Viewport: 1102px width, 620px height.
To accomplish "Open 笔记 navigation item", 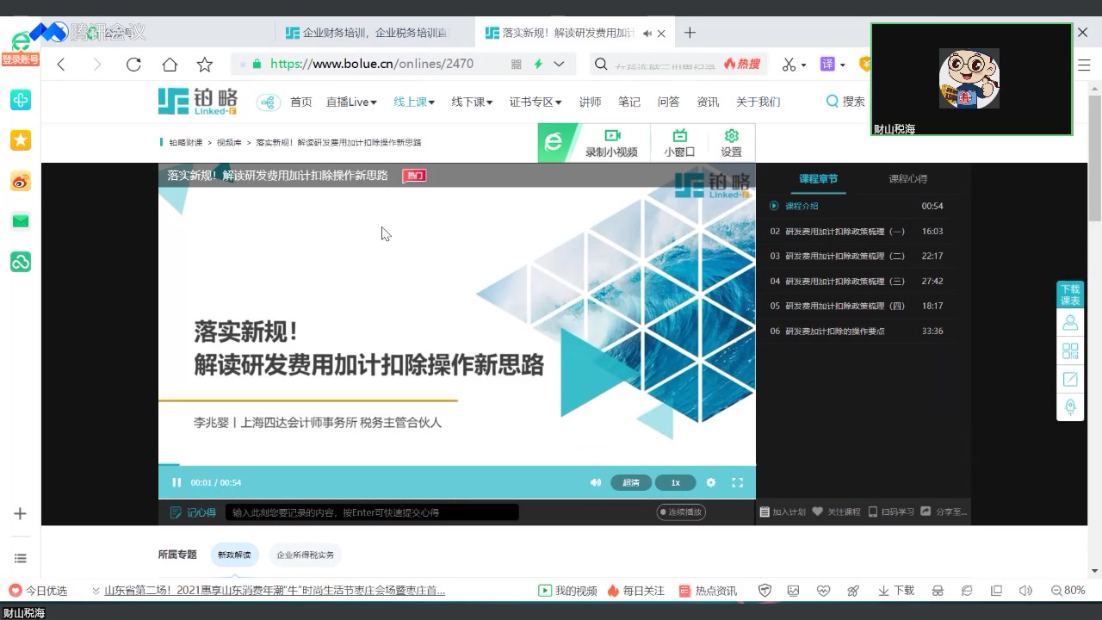I will tap(629, 102).
